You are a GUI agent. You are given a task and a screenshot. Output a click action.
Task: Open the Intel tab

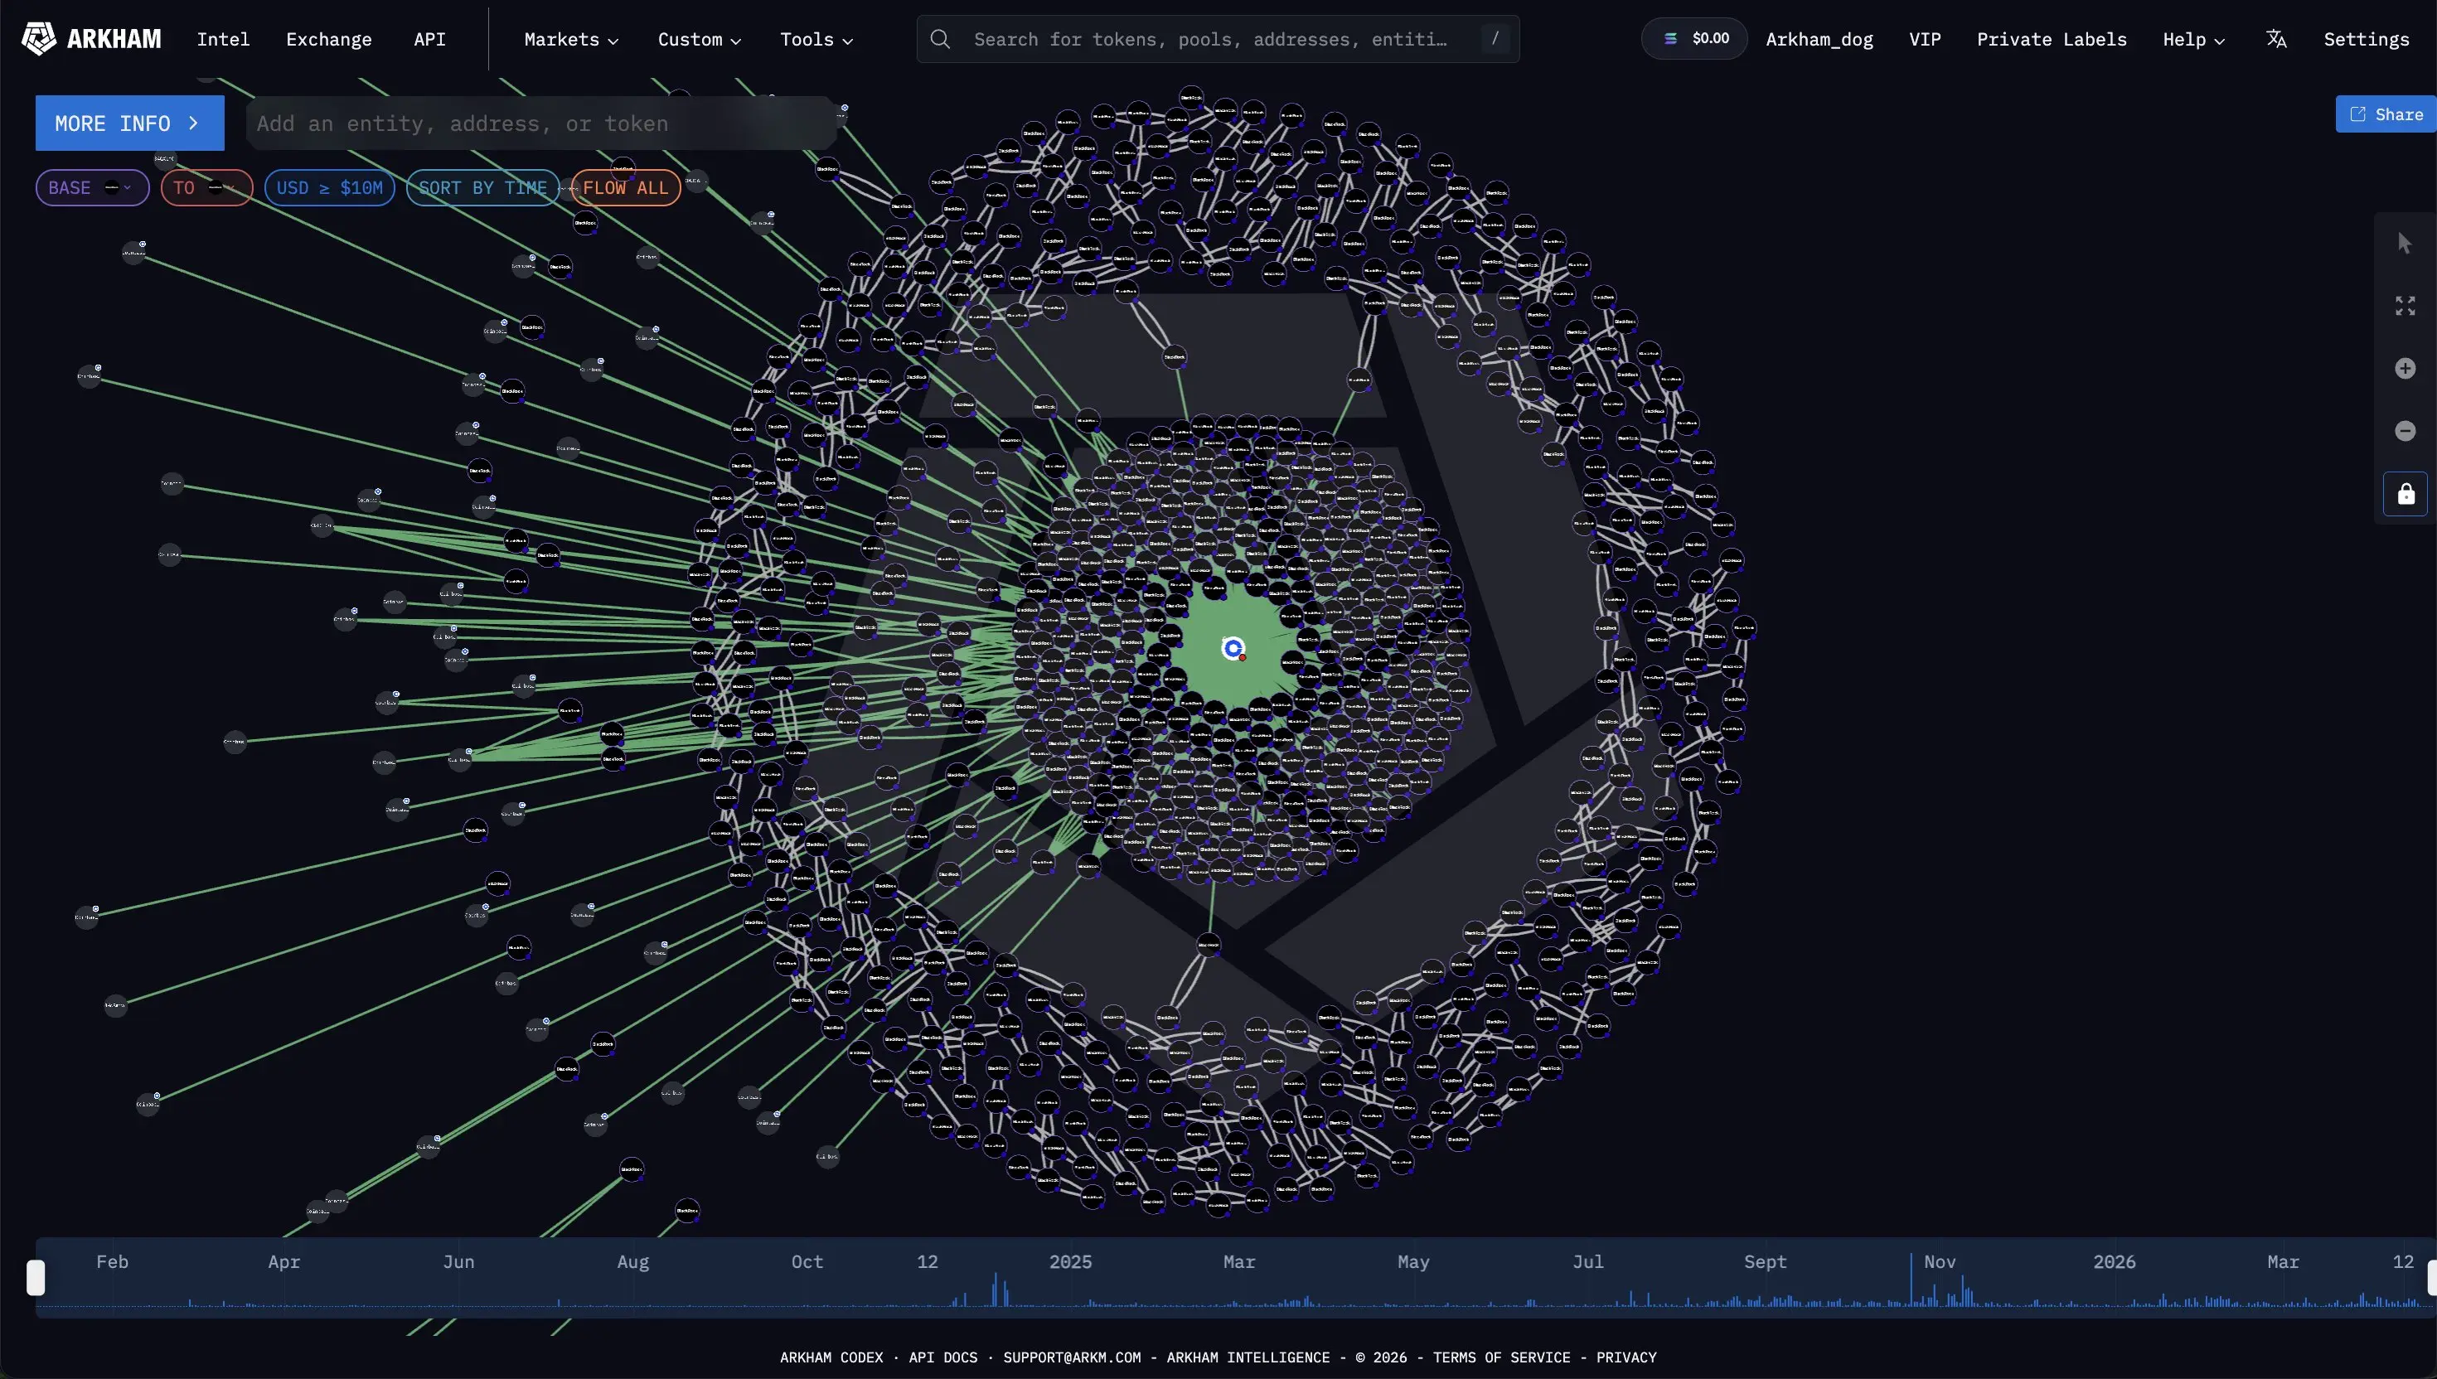223,39
